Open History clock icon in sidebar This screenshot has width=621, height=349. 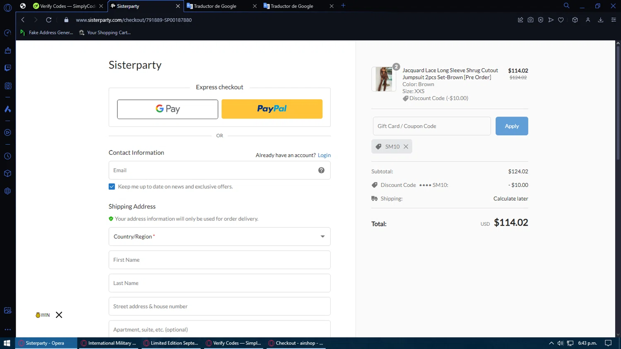pyautogui.click(x=7, y=156)
